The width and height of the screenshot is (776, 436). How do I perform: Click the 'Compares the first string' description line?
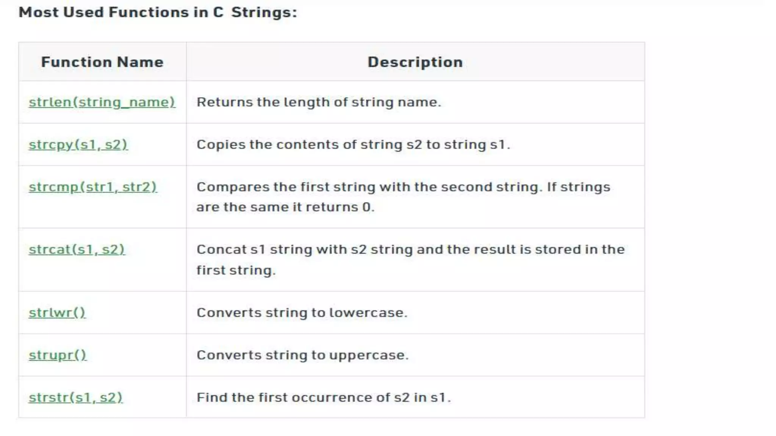click(403, 187)
